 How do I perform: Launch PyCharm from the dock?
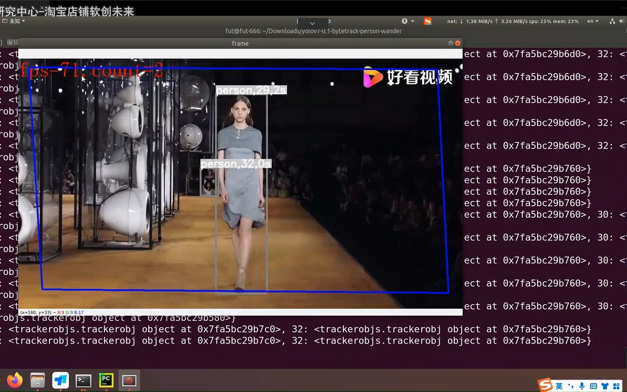[x=106, y=380]
